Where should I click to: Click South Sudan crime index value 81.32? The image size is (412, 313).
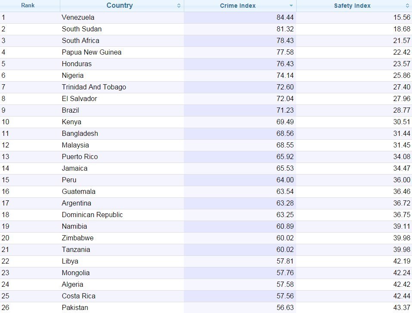(285, 29)
